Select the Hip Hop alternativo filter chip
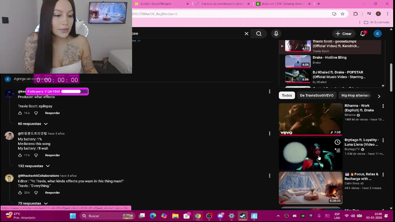 (x=356, y=95)
